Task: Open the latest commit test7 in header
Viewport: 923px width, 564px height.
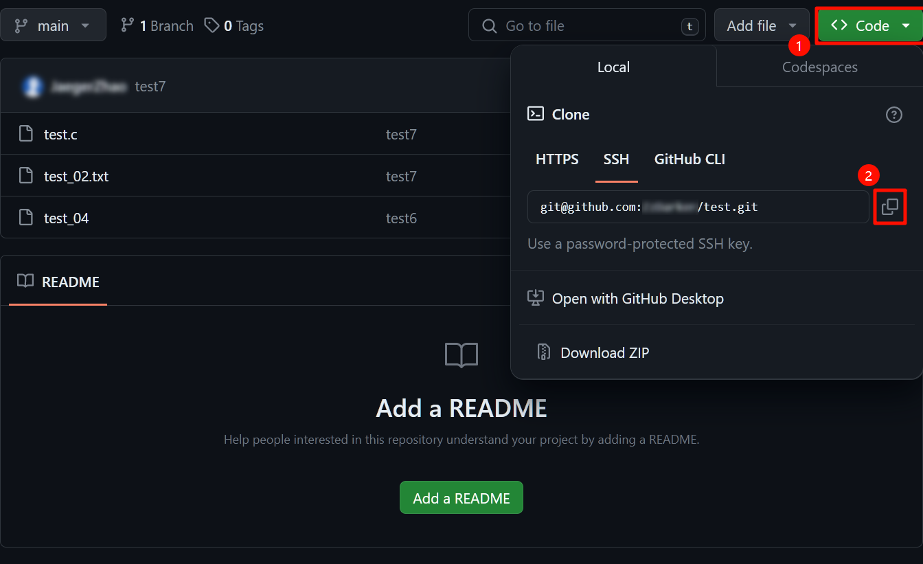Action: click(150, 87)
